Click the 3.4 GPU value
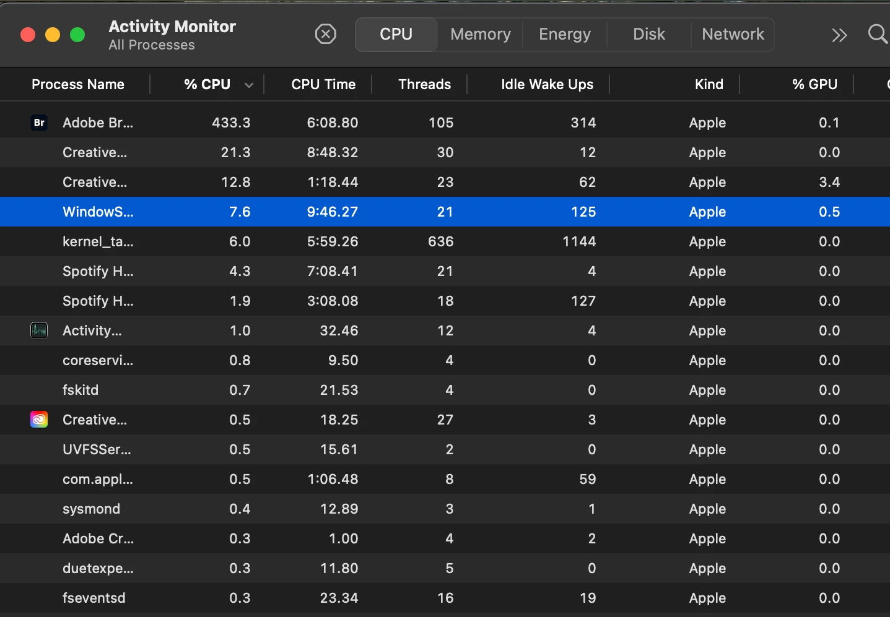The image size is (890, 617). tap(829, 182)
